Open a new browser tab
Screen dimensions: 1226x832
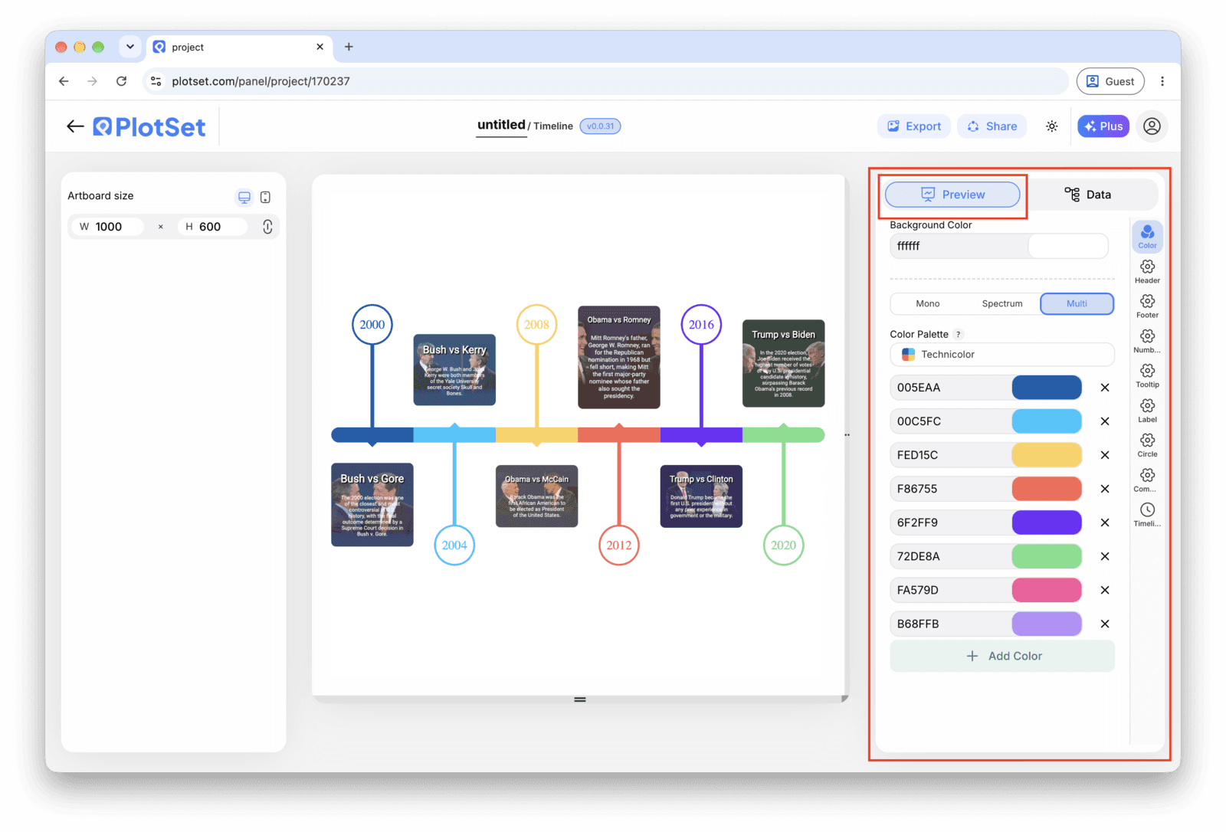tap(349, 47)
